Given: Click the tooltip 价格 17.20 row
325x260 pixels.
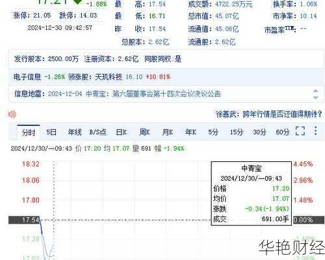Looking at the screenshot, I should pyautogui.click(x=252, y=188).
